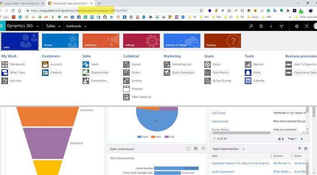Open the Alerts bell icon

[x=248, y=72]
